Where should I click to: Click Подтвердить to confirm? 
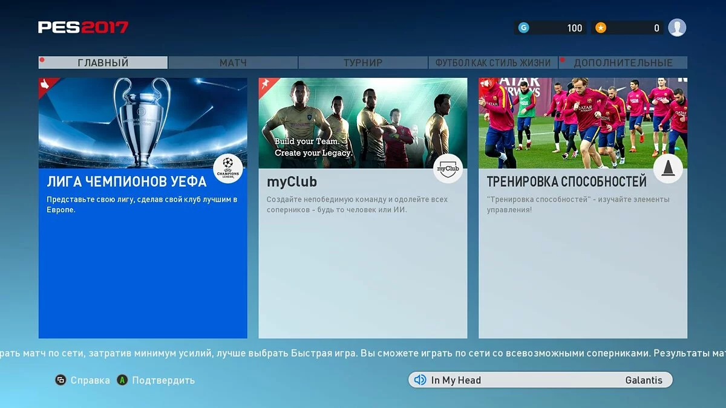click(163, 380)
